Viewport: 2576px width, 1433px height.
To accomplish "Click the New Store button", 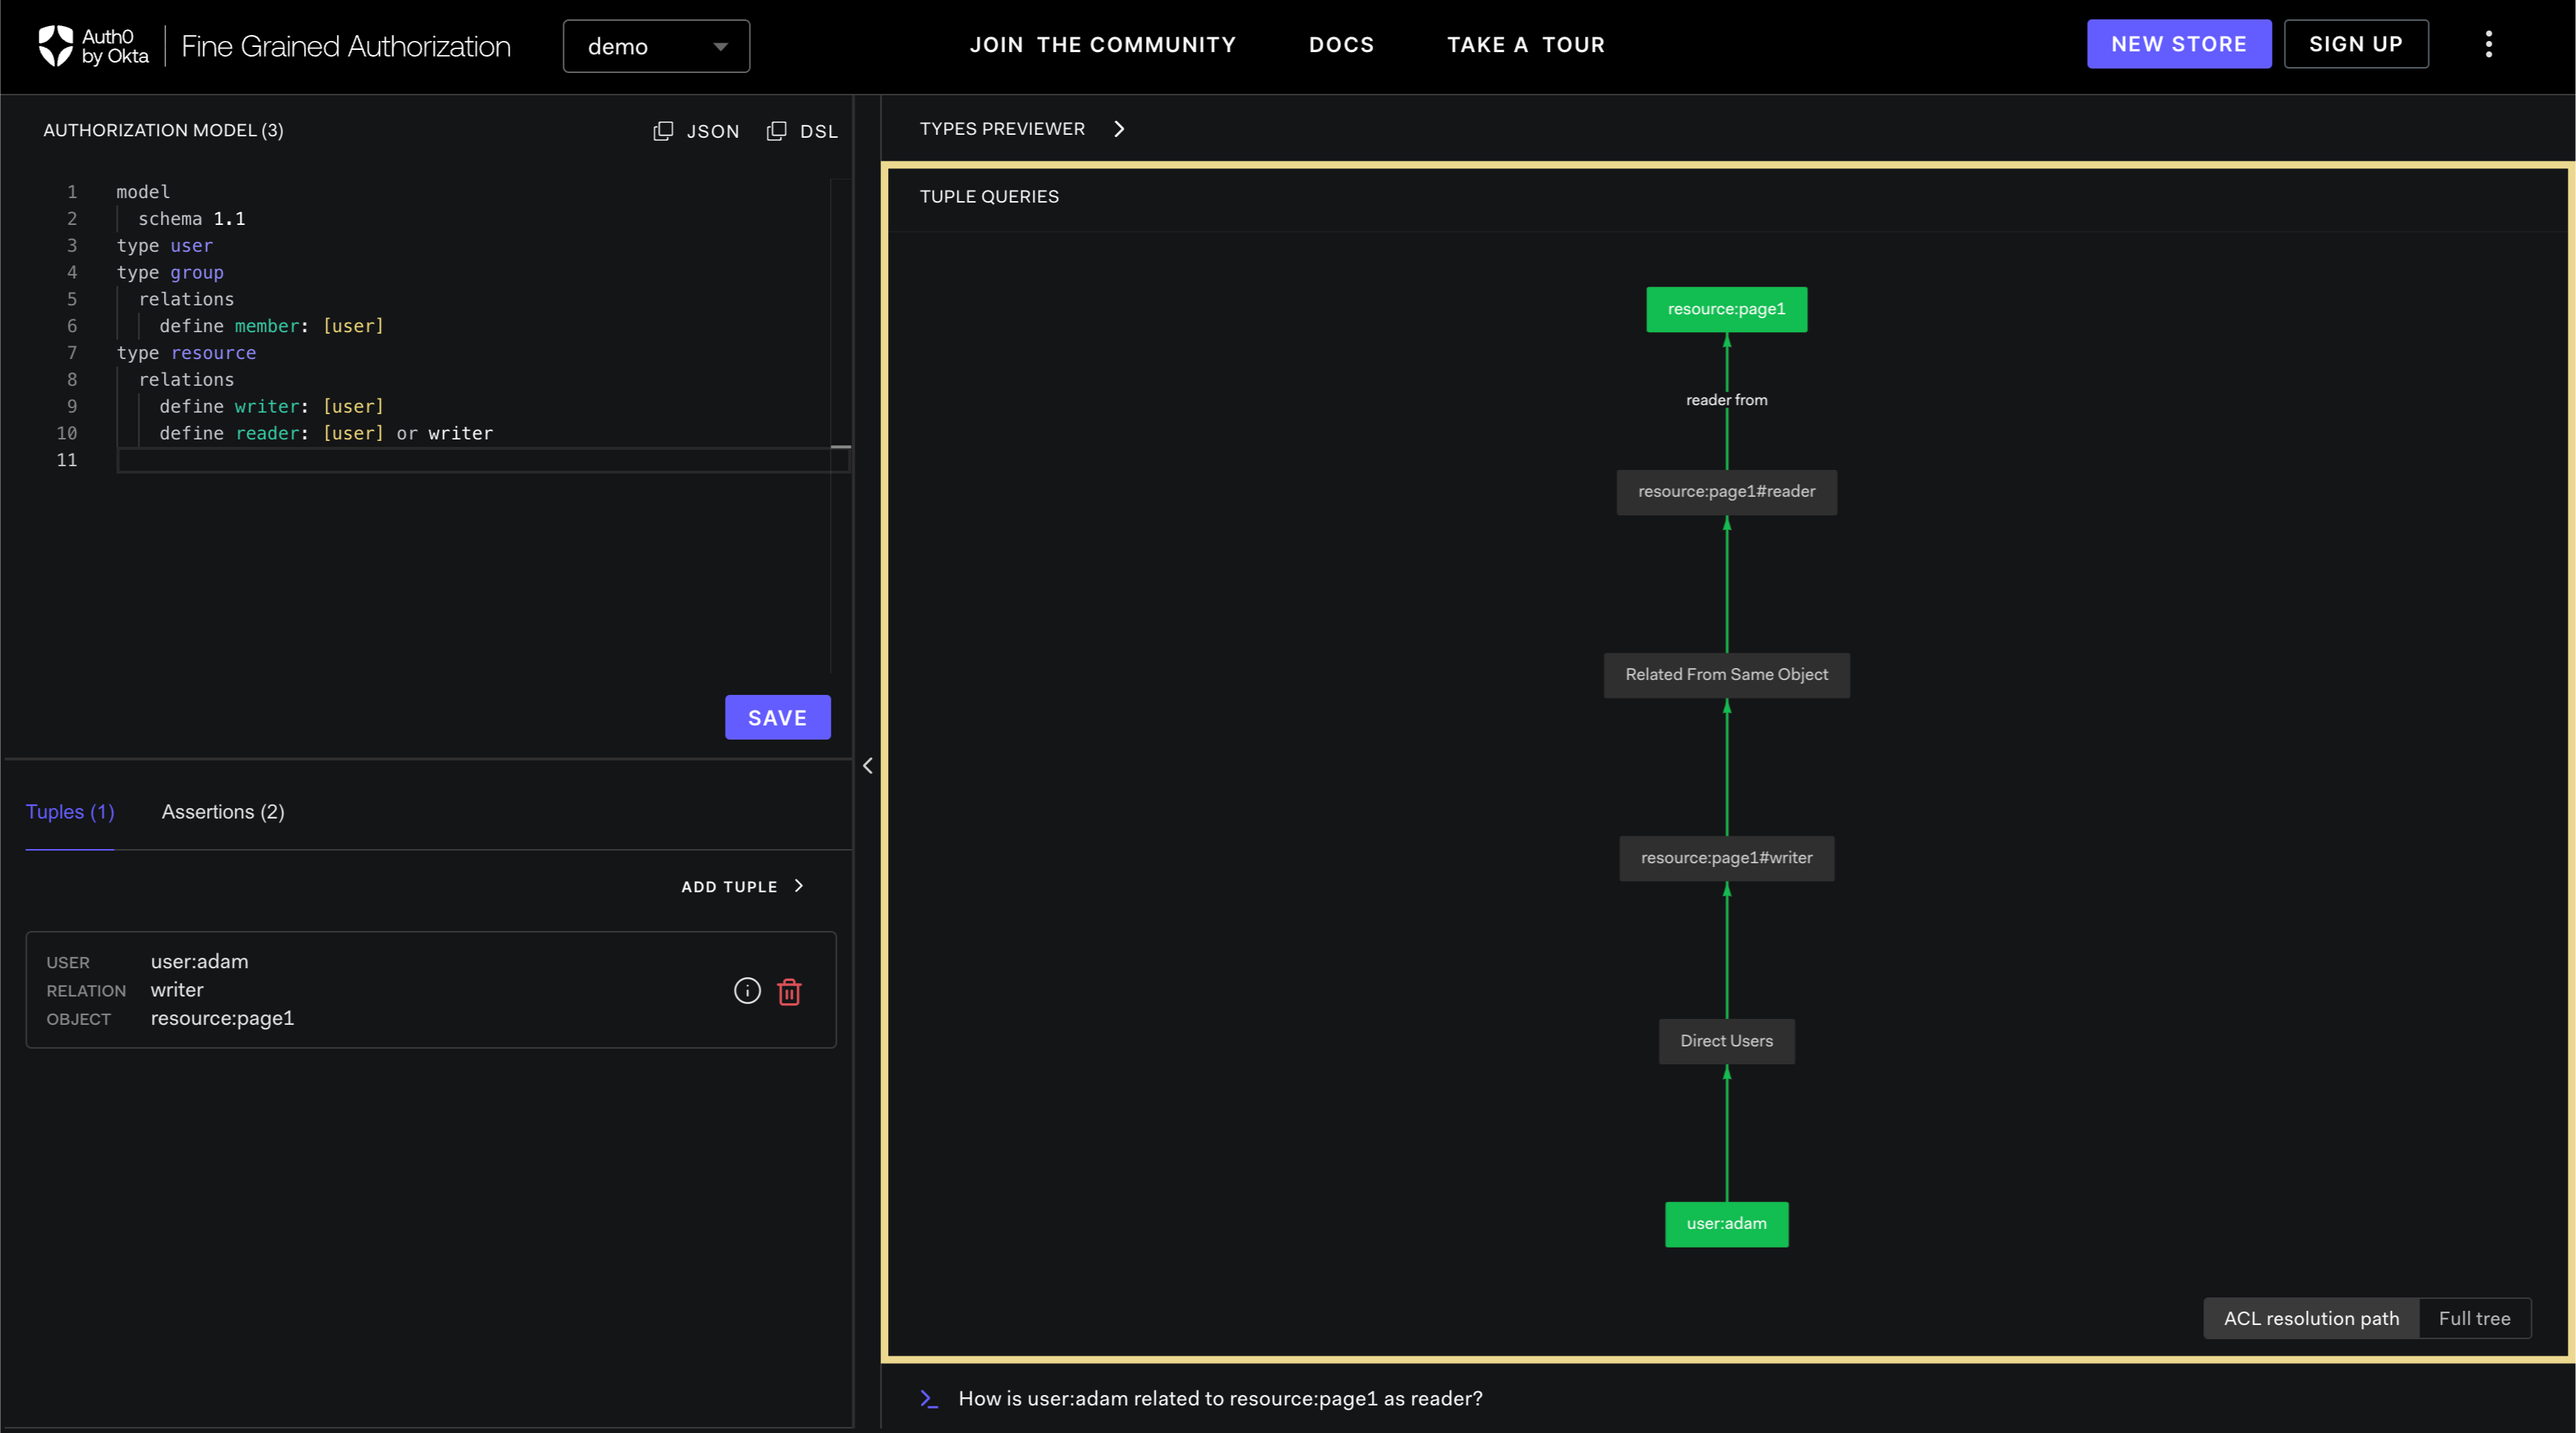I will pyautogui.click(x=2178, y=44).
